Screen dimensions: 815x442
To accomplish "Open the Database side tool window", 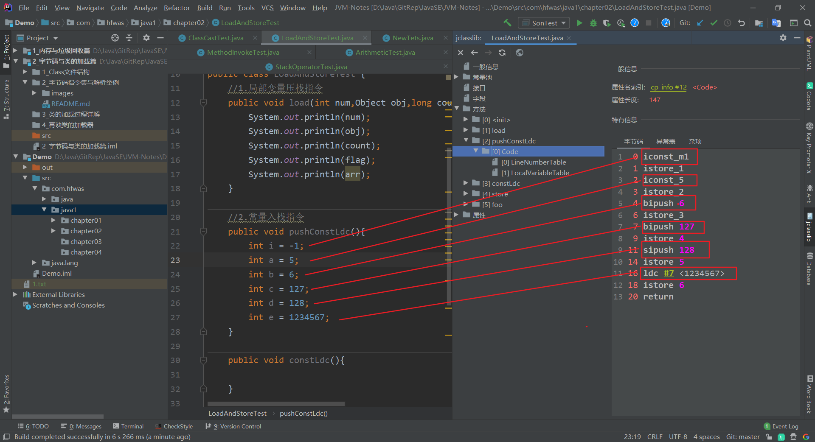I will click(x=809, y=269).
